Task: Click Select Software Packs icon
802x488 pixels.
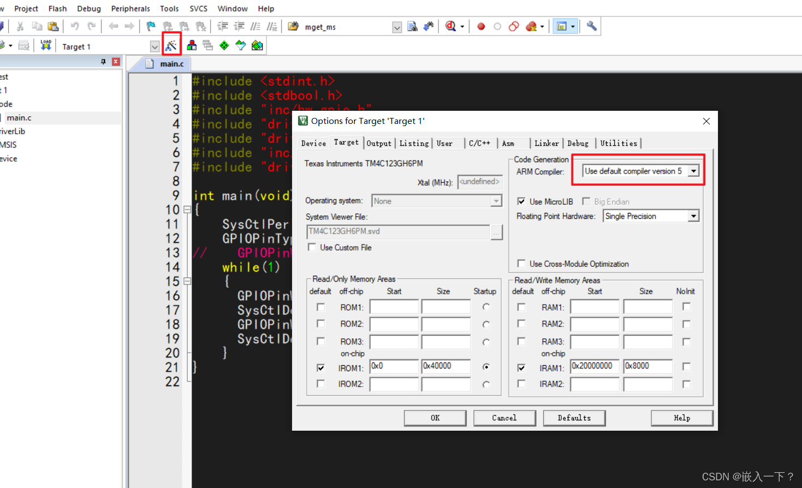Action: (x=241, y=45)
